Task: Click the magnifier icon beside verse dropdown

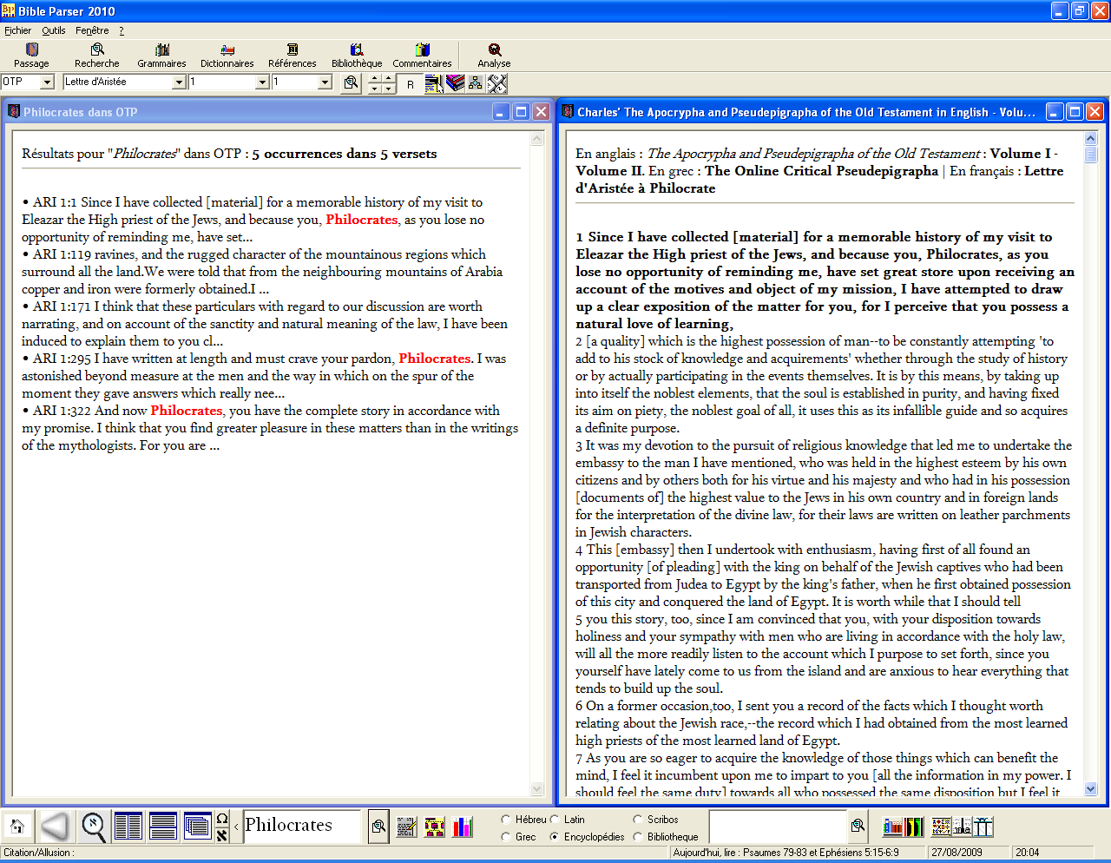Action: click(351, 82)
